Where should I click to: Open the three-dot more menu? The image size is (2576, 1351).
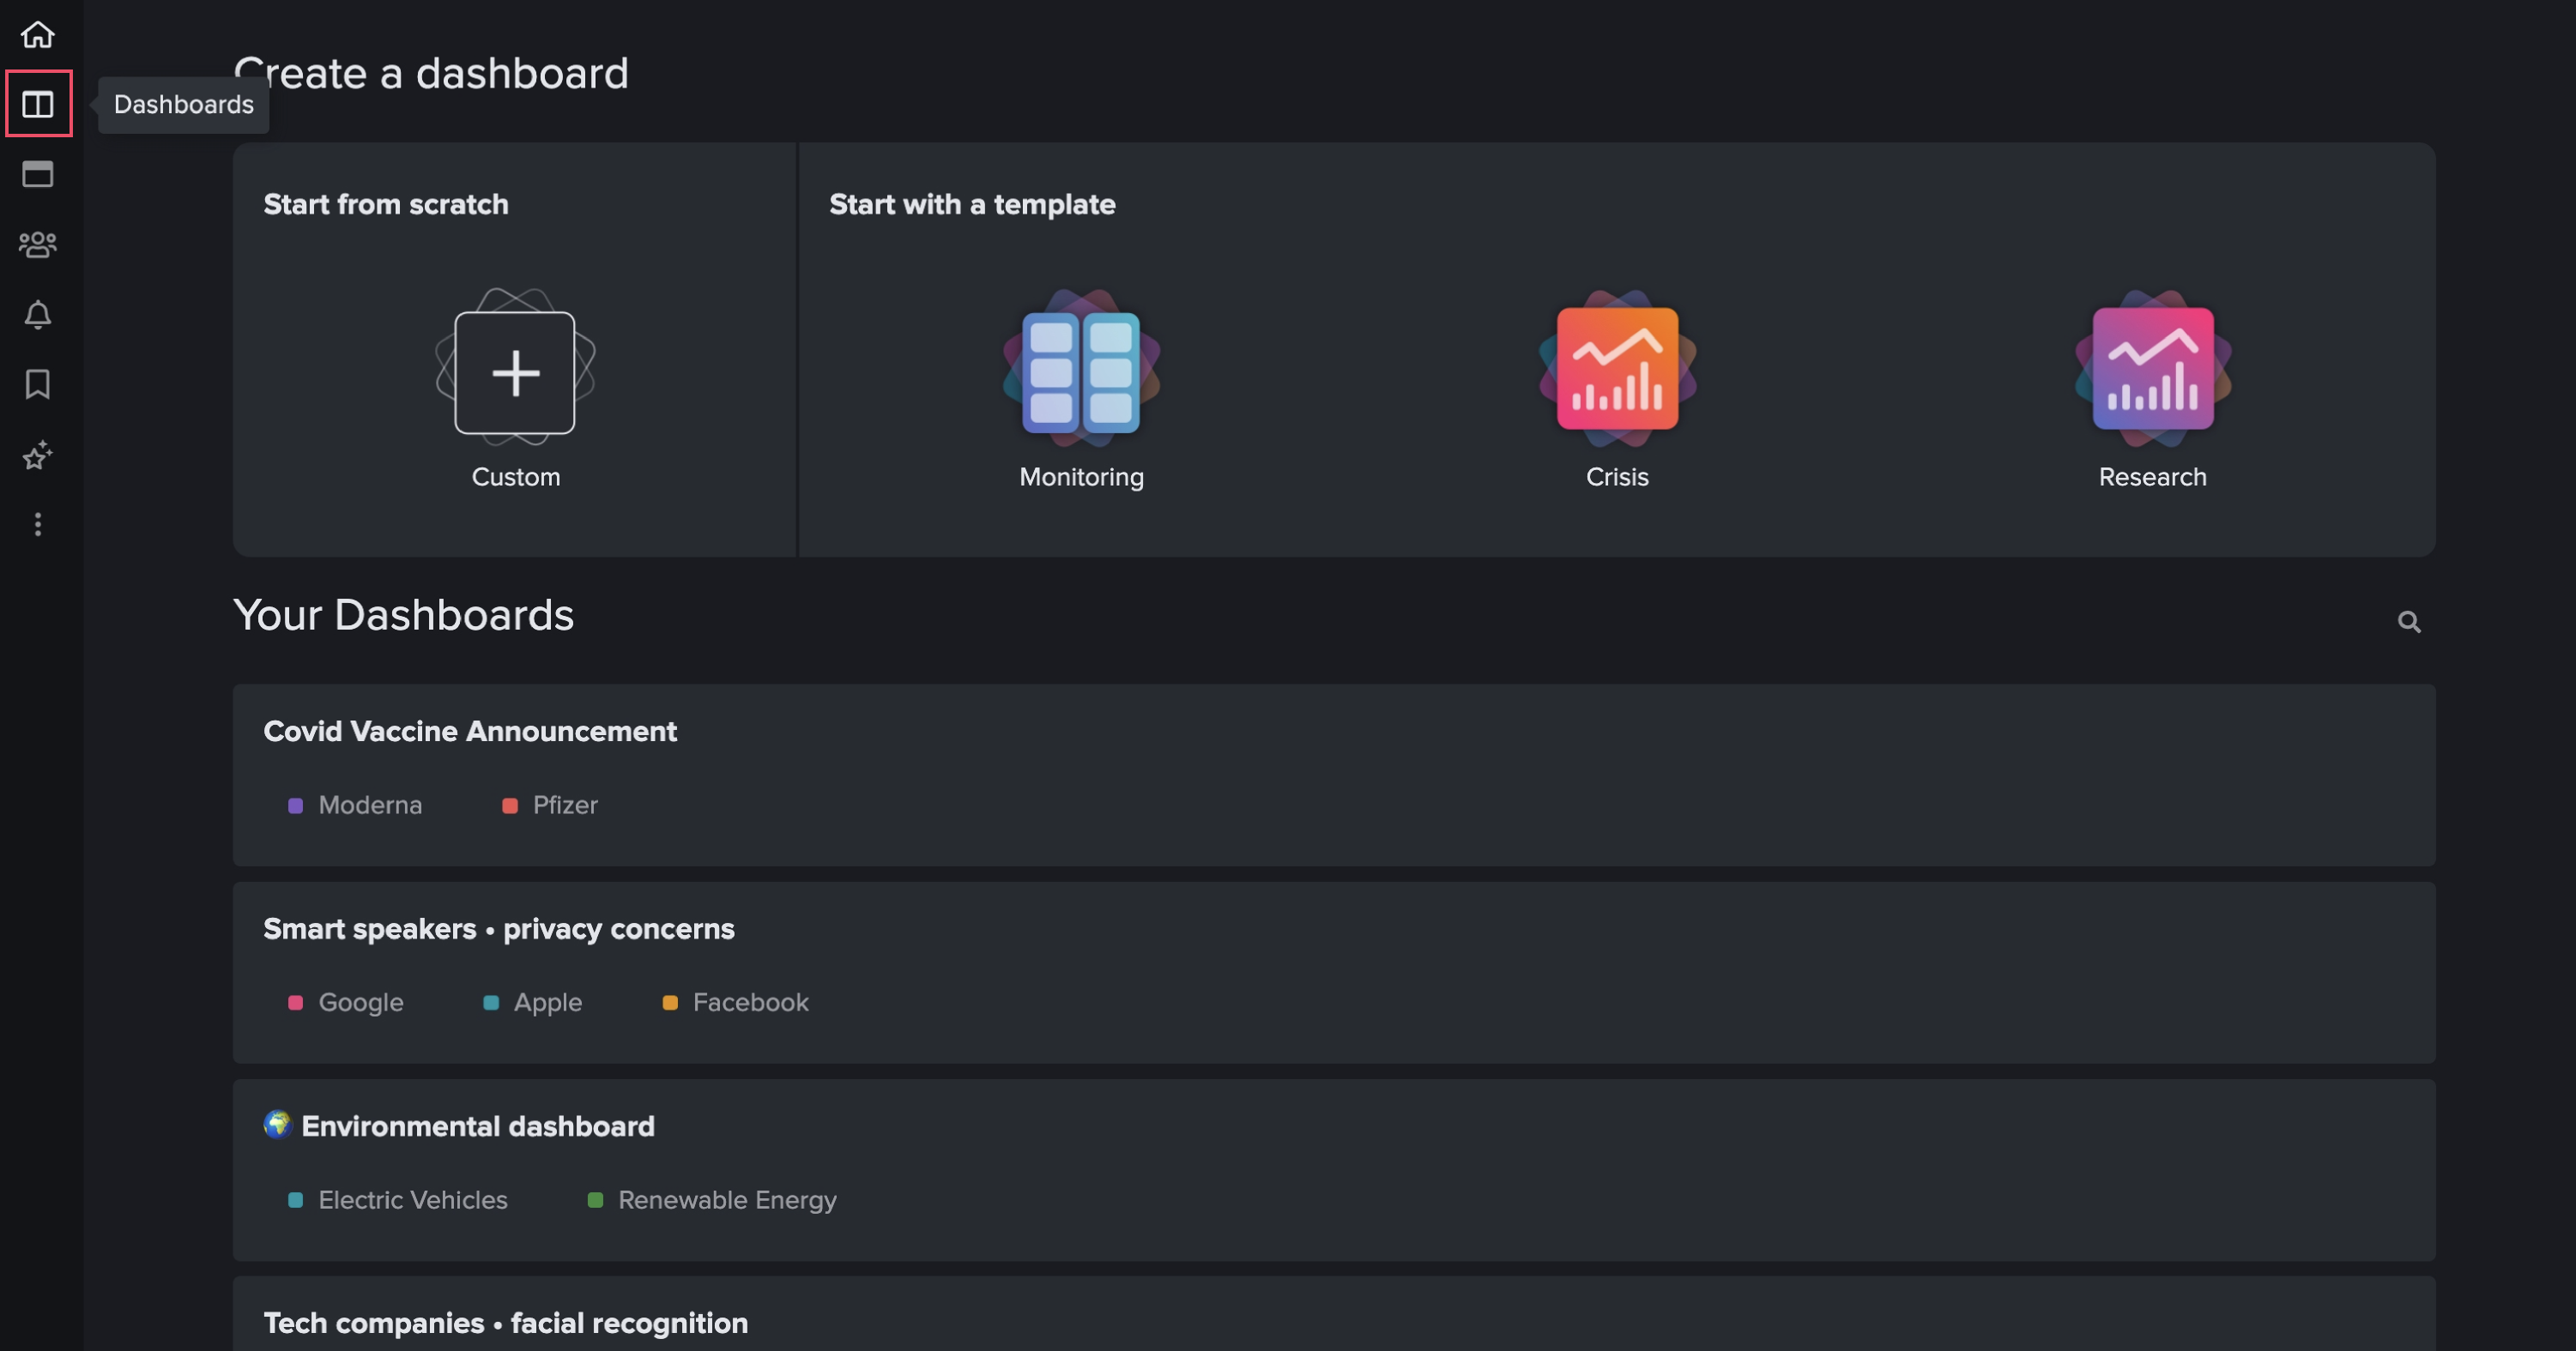(38, 525)
